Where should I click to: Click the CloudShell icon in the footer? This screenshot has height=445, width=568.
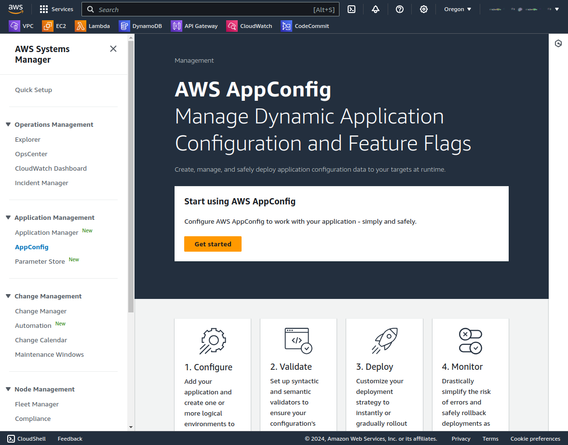[x=11, y=438]
